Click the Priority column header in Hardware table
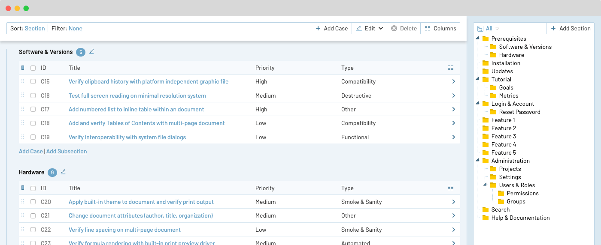The width and height of the screenshot is (601, 245). pyautogui.click(x=265, y=188)
